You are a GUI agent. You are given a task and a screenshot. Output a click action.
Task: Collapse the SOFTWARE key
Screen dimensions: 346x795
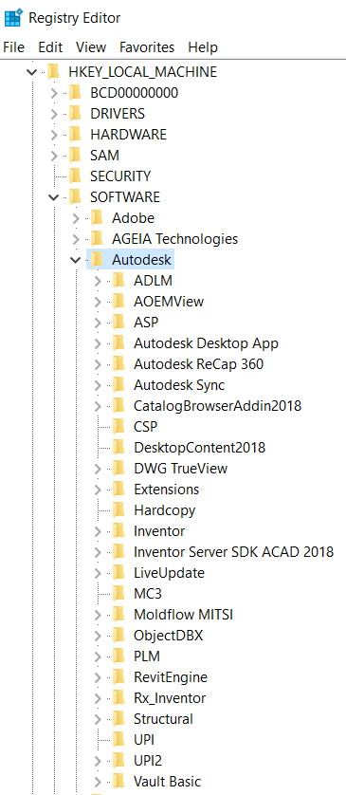[x=54, y=196]
